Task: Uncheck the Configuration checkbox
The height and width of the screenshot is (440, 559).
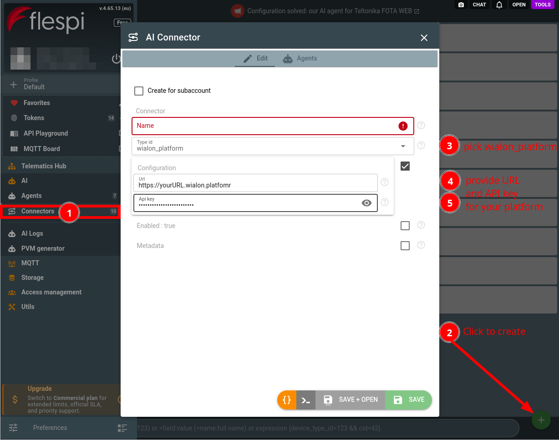Action: click(x=405, y=166)
